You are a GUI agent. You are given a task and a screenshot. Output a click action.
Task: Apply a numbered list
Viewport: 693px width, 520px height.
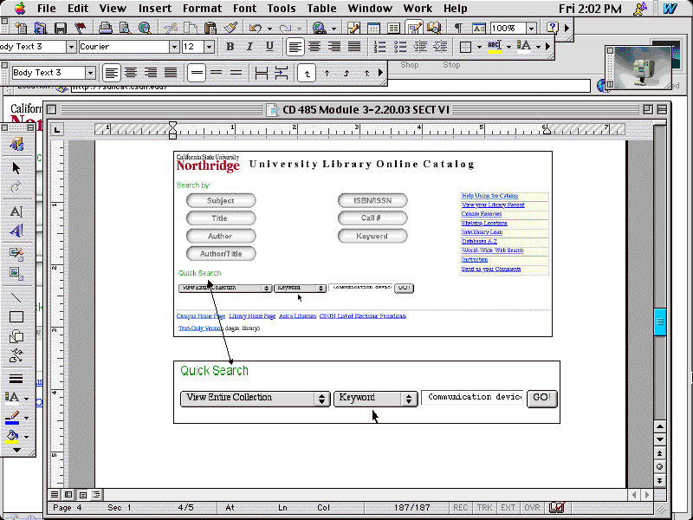click(379, 47)
